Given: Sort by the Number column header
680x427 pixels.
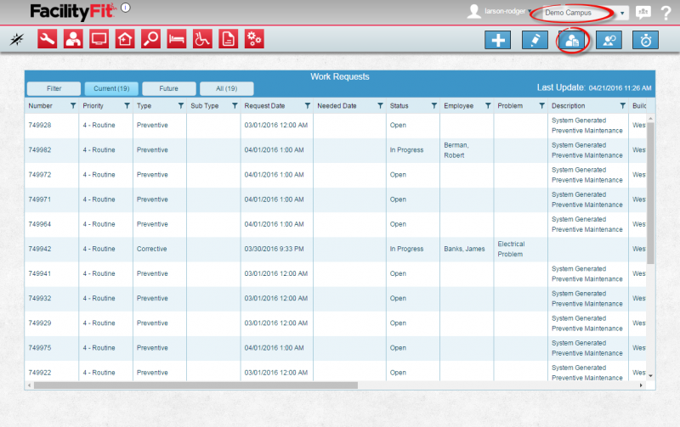Looking at the screenshot, I should point(40,105).
